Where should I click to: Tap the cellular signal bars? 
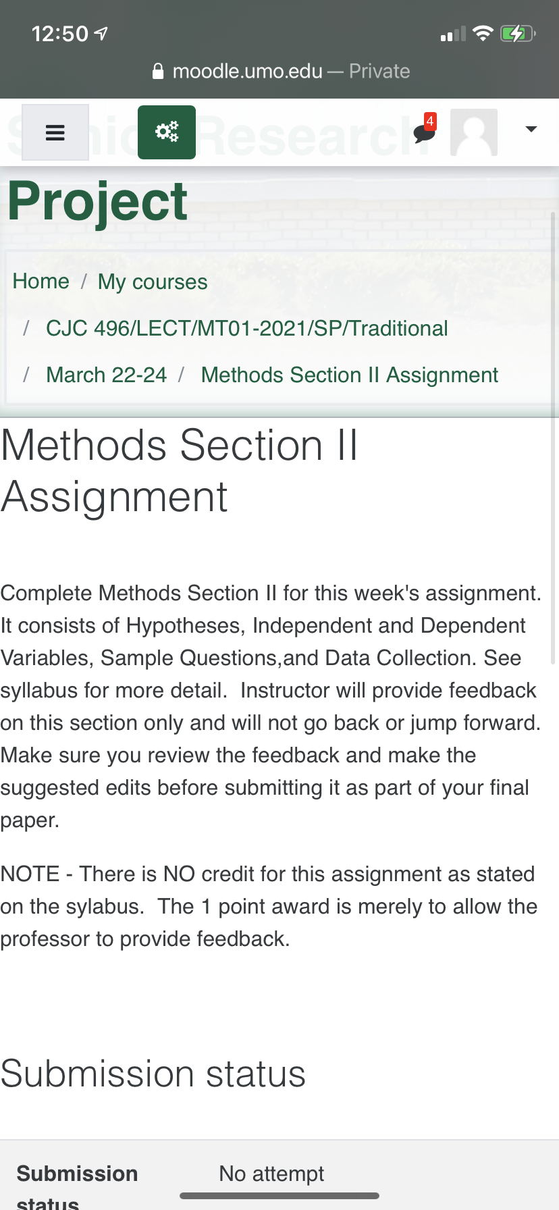tap(453, 34)
